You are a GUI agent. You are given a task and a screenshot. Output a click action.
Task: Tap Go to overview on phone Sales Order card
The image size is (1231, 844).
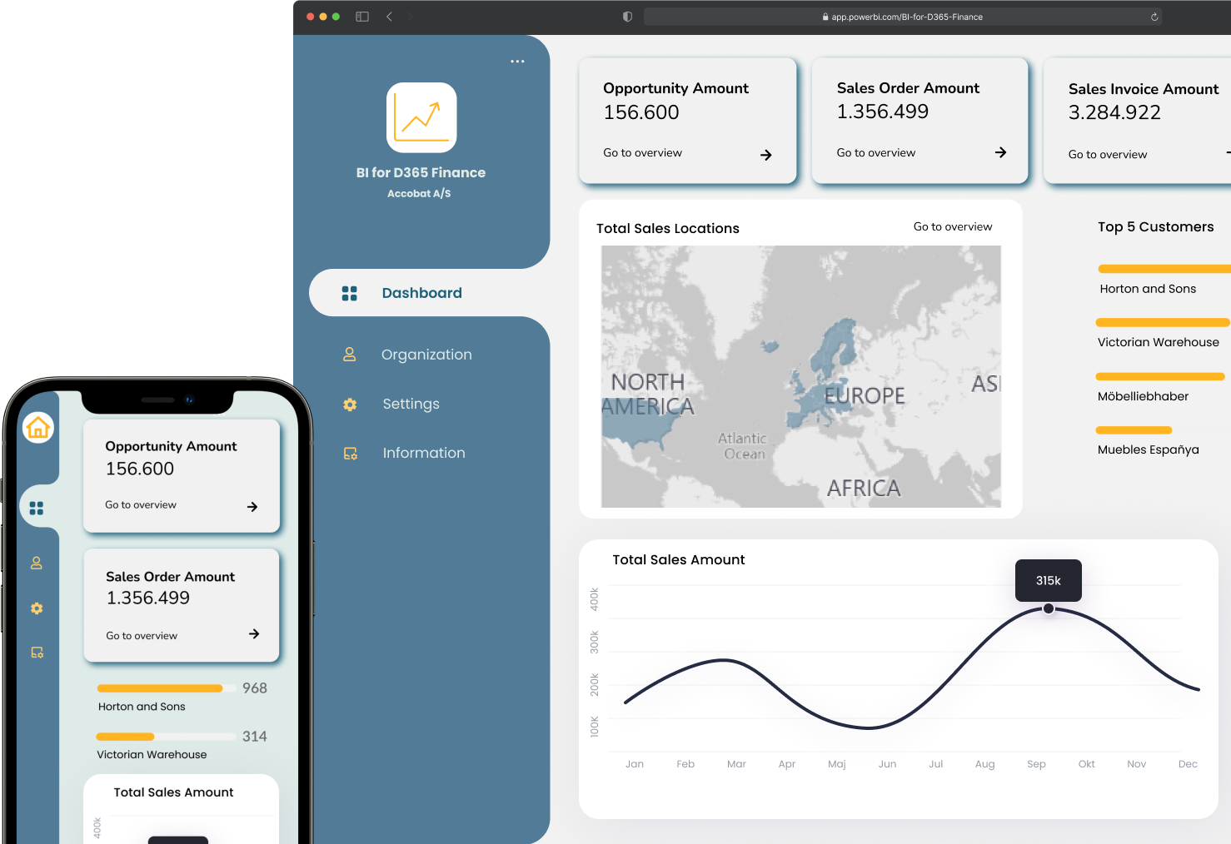pos(142,636)
